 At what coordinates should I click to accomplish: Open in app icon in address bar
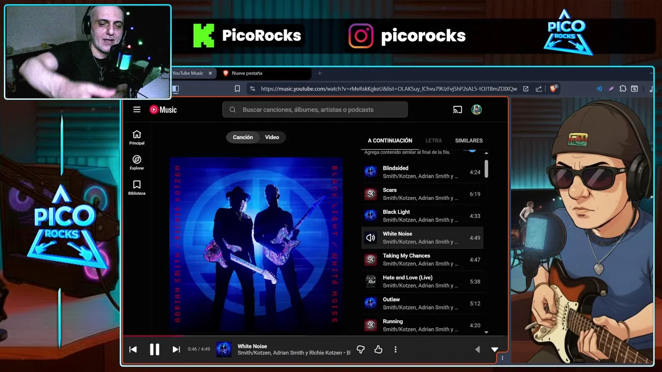pos(525,89)
